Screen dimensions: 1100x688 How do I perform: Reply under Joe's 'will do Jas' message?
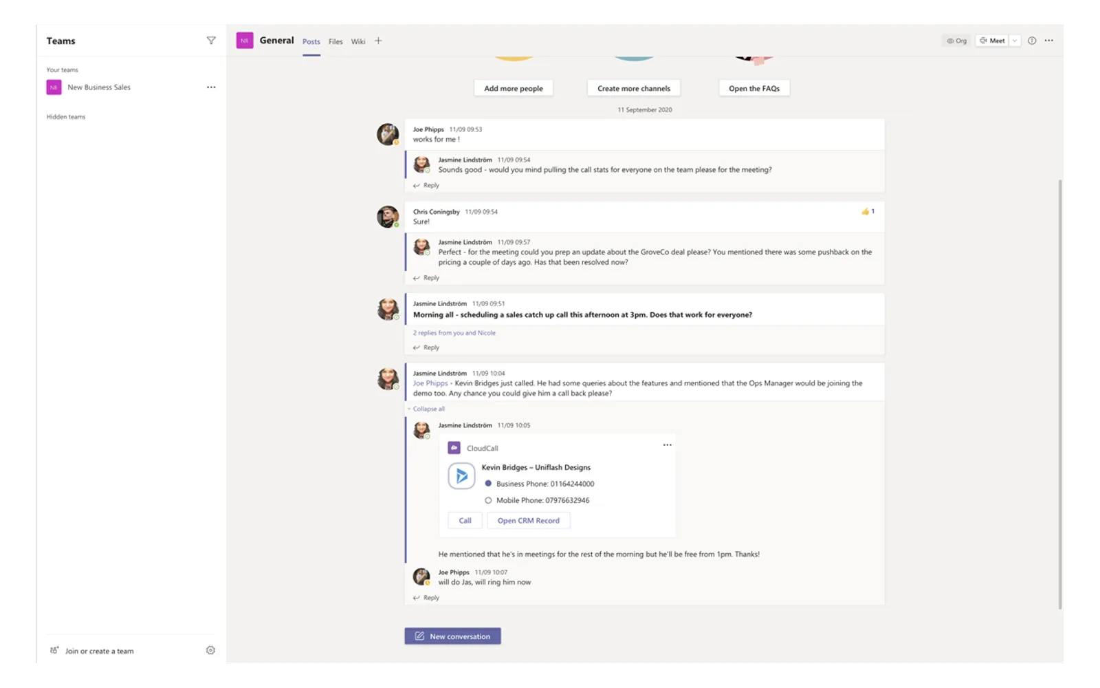(x=426, y=598)
